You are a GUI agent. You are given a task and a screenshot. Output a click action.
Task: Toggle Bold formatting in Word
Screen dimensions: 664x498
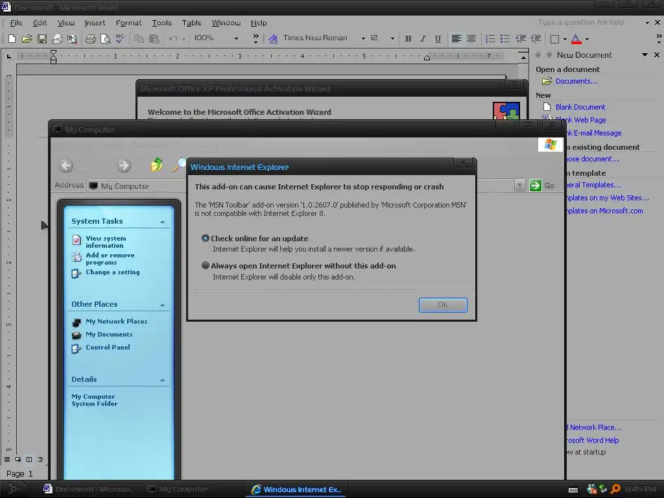pos(408,39)
